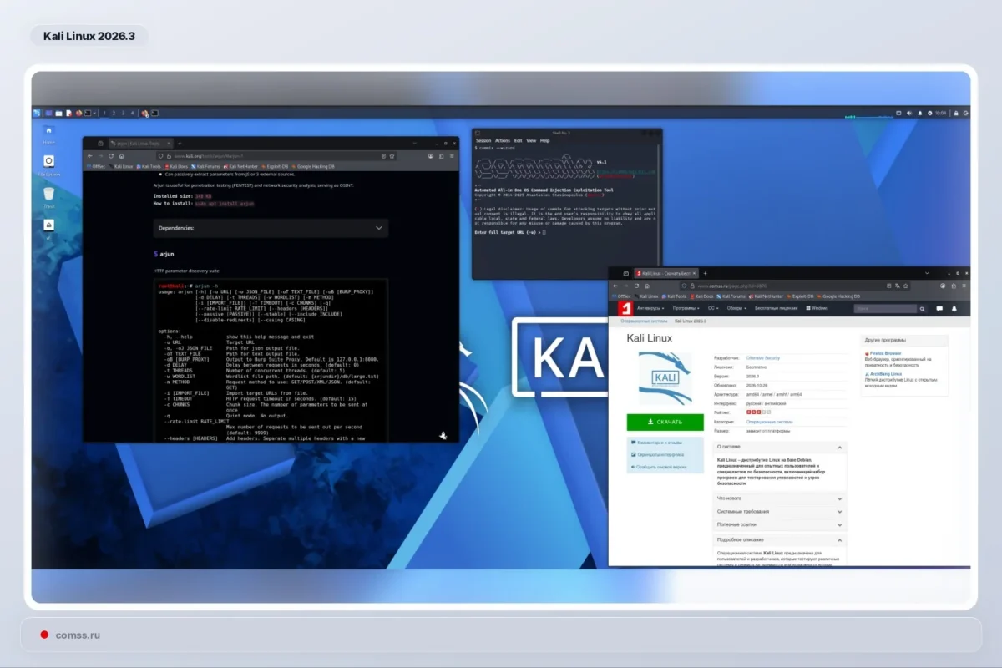Expand the Dependencies section on kali.org

tap(270, 228)
